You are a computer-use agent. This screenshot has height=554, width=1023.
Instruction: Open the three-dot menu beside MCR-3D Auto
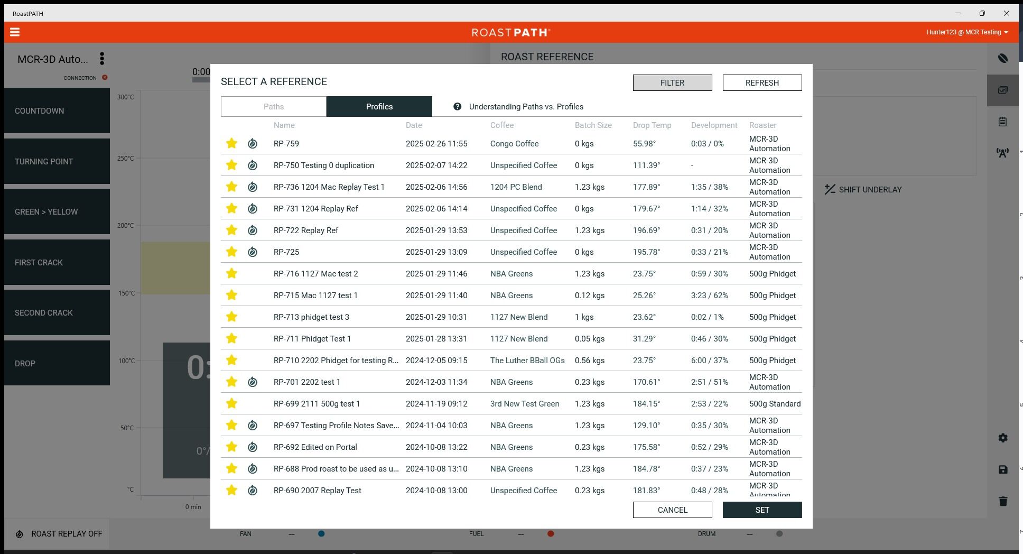[x=102, y=59]
